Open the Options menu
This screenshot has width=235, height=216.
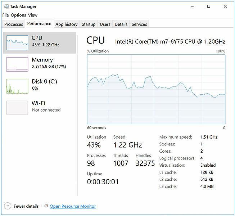point(18,15)
